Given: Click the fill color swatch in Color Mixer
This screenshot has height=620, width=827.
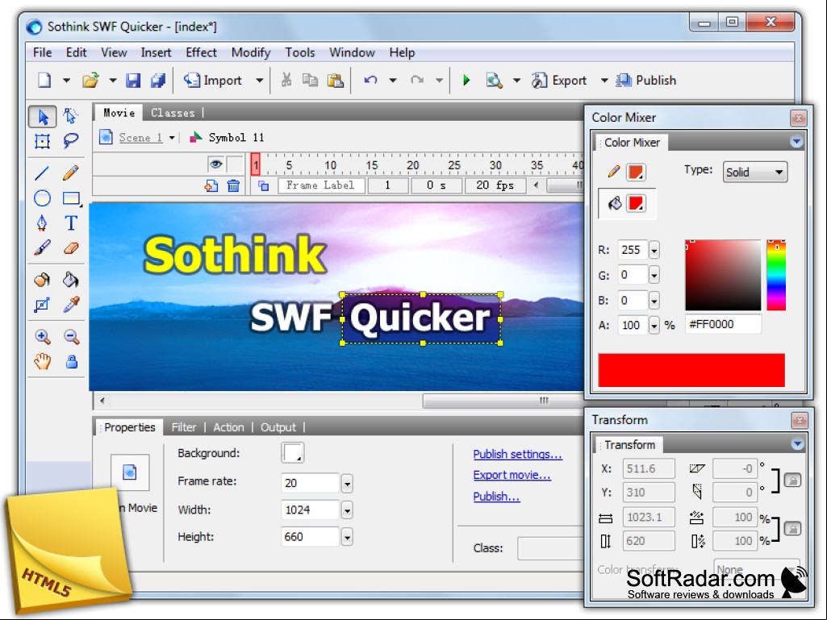Looking at the screenshot, I should [x=636, y=203].
